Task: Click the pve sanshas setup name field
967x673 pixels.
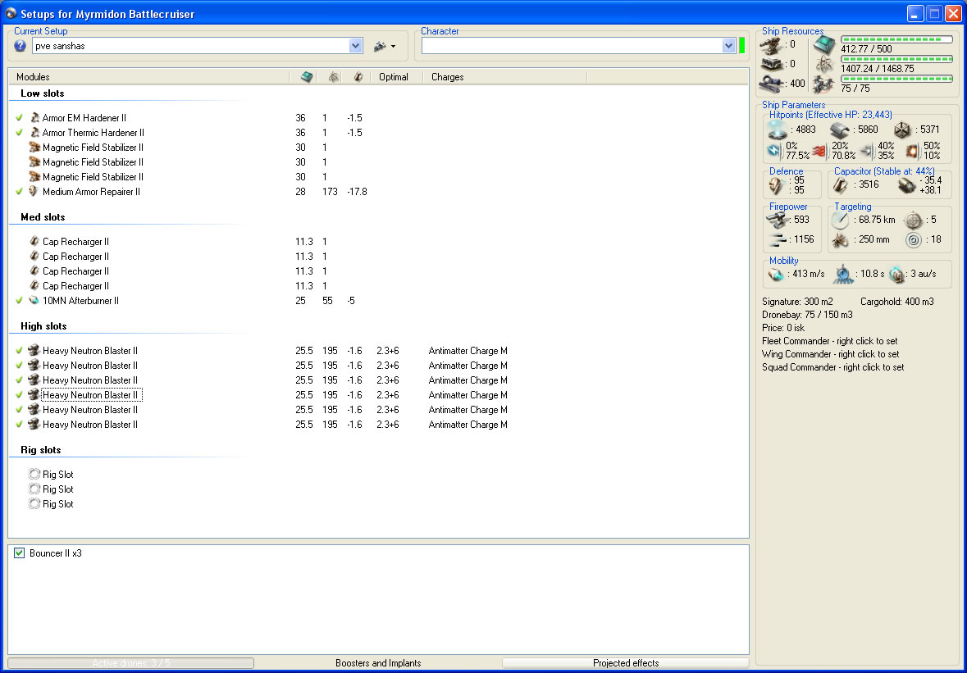Action: (190, 46)
